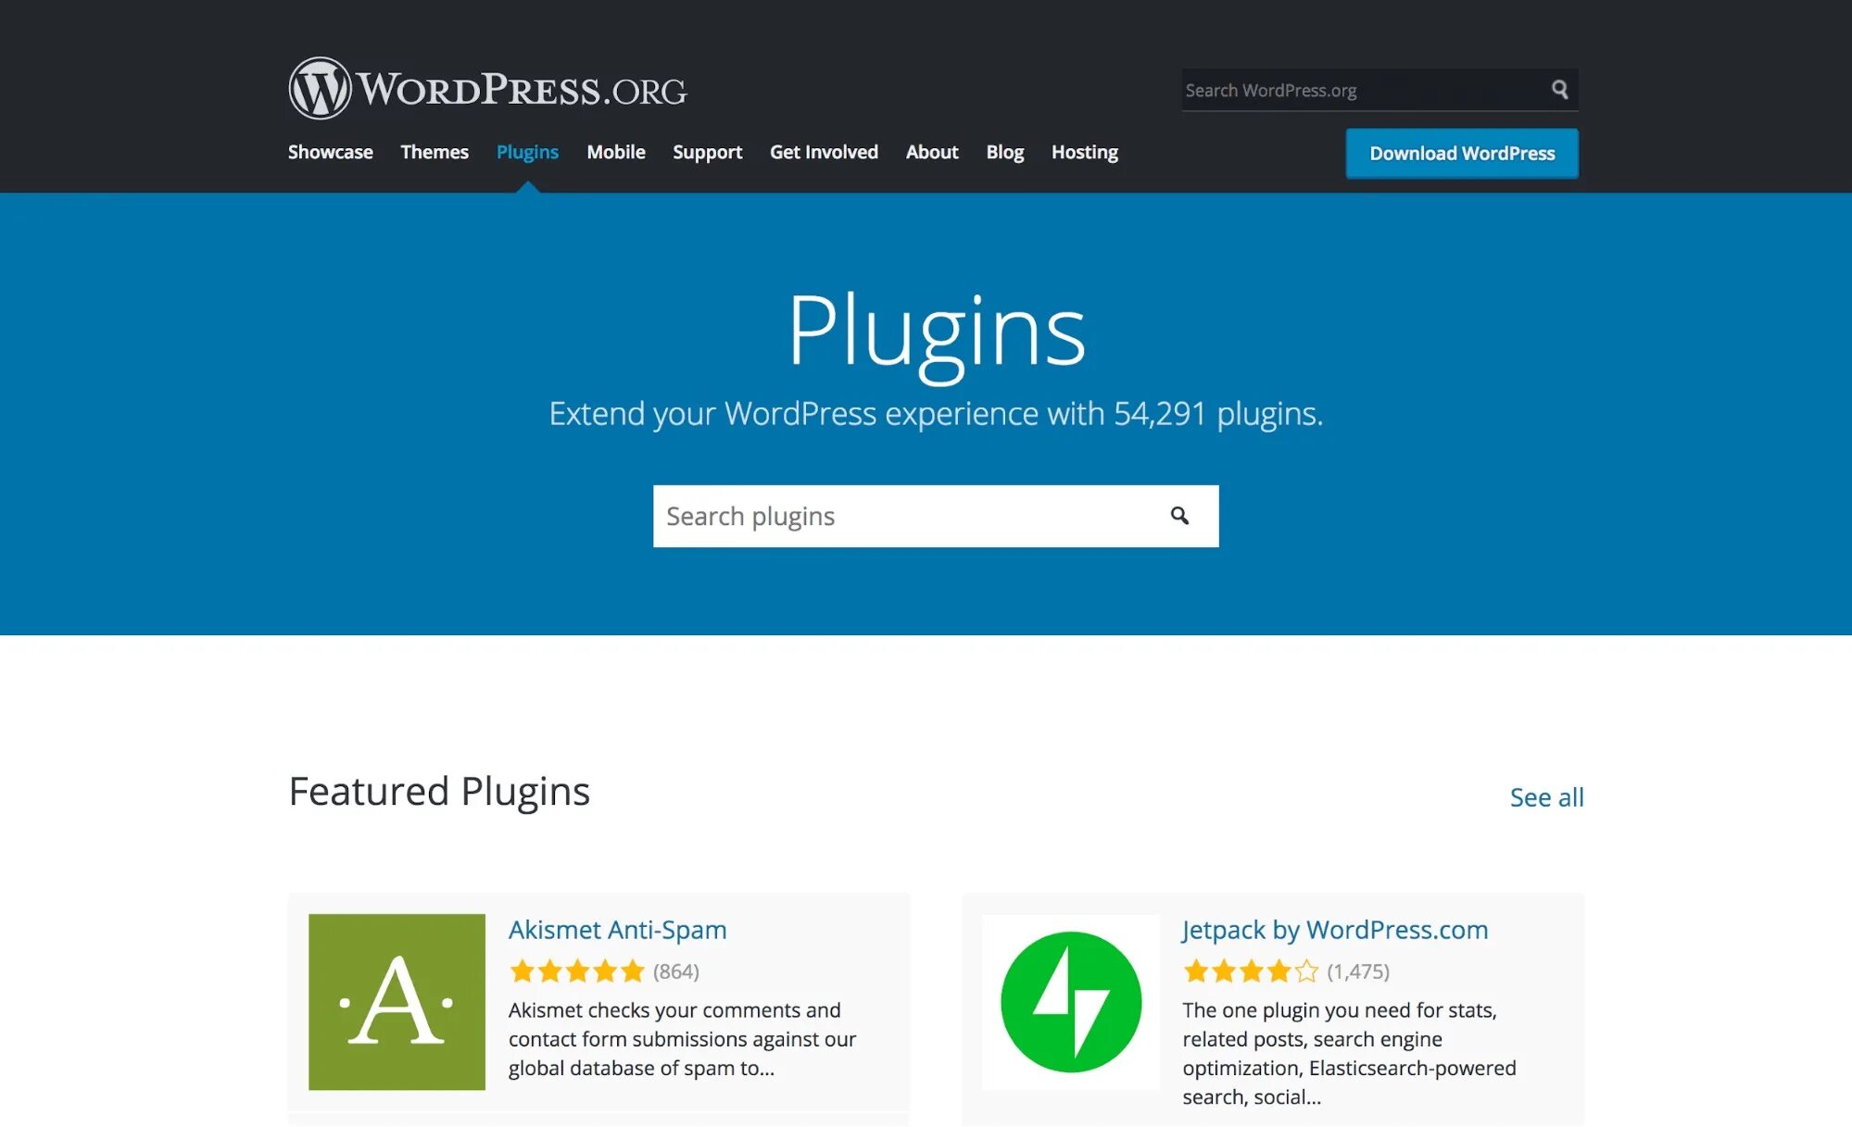Click the first star rating icon for Akismet
Image resolution: width=1852 pixels, height=1127 pixels.
click(x=522, y=970)
